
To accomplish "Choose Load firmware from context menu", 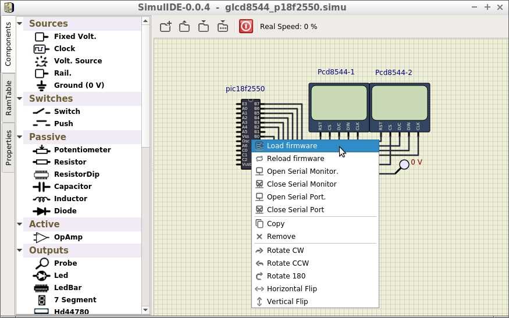I will 315,146.
